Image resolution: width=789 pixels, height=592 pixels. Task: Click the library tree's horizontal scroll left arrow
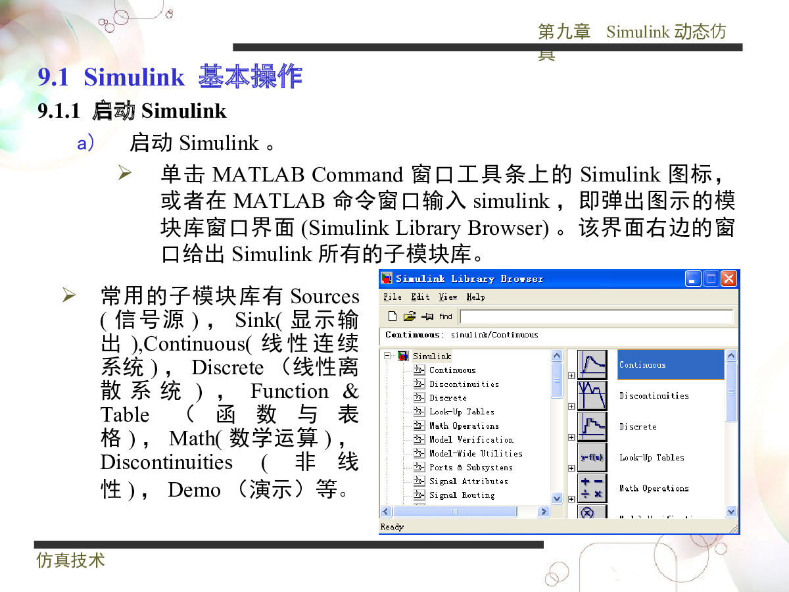click(387, 511)
